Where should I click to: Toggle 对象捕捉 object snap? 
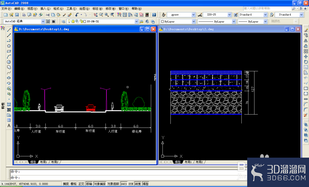tap(100, 184)
